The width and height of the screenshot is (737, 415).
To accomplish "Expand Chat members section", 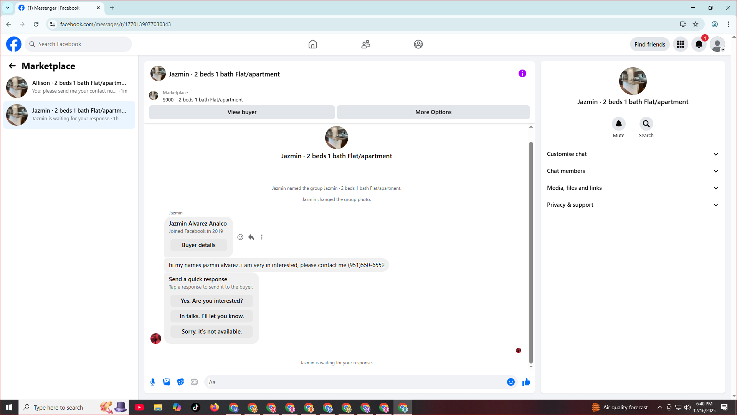I will tap(633, 171).
